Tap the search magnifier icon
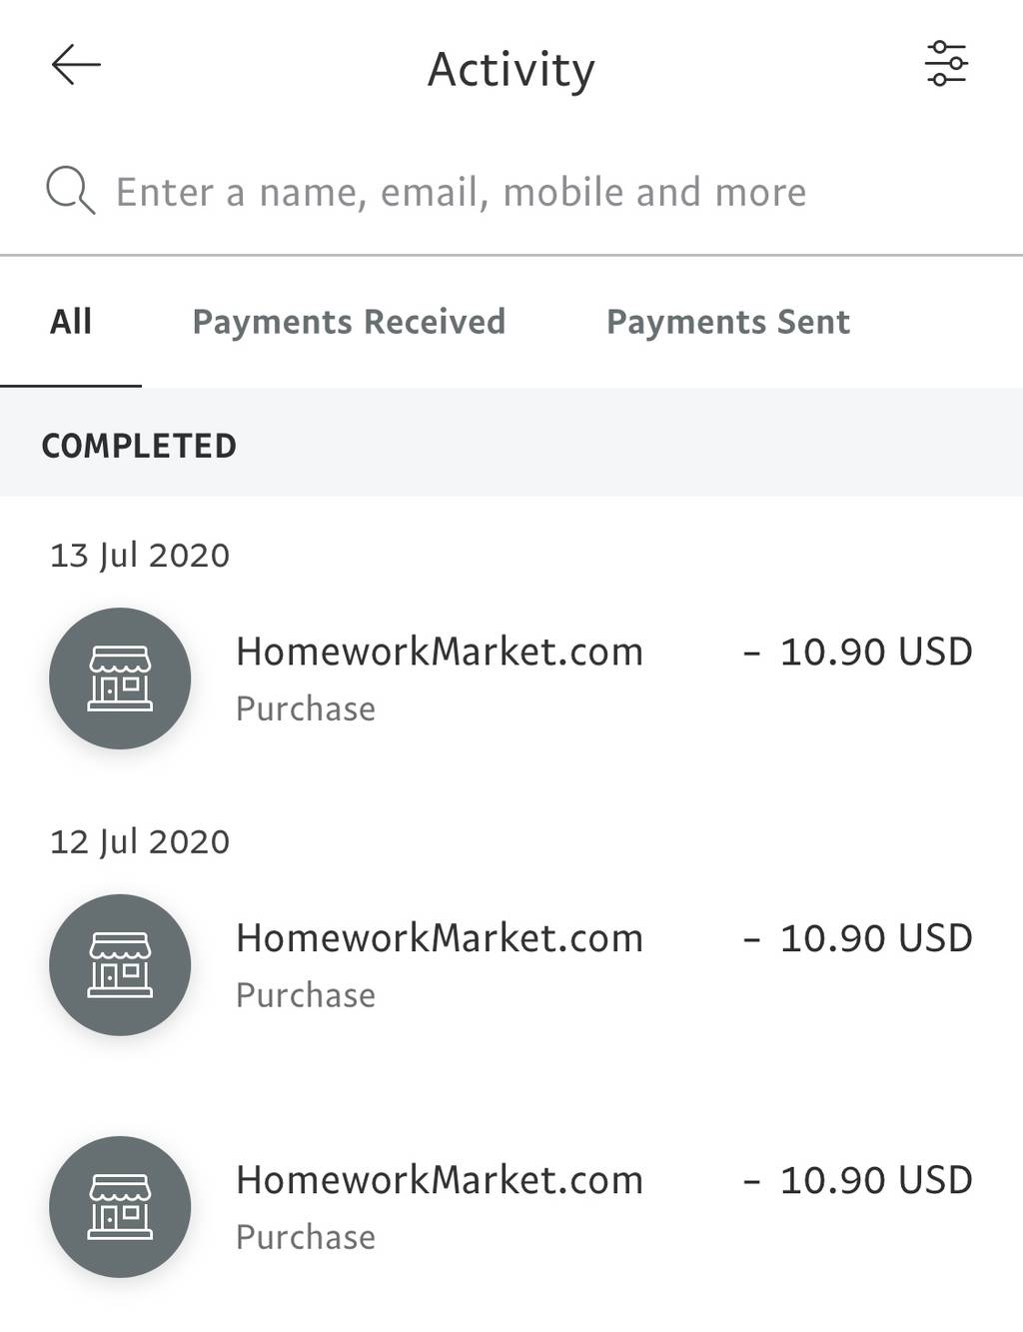Screen dimensions: 1023x1332 pyautogui.click(x=70, y=191)
